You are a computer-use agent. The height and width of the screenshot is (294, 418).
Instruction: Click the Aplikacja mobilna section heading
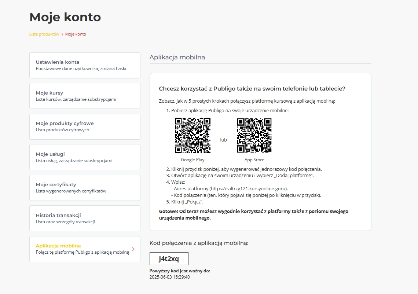(x=177, y=57)
